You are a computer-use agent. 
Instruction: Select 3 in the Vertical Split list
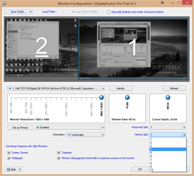click(x=168, y=146)
